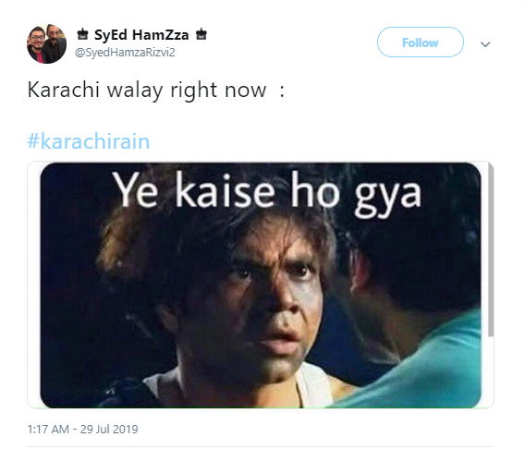The width and height of the screenshot is (525, 449).
Task: Click the crown emoji before SyEd HamZza
Action: pos(82,34)
